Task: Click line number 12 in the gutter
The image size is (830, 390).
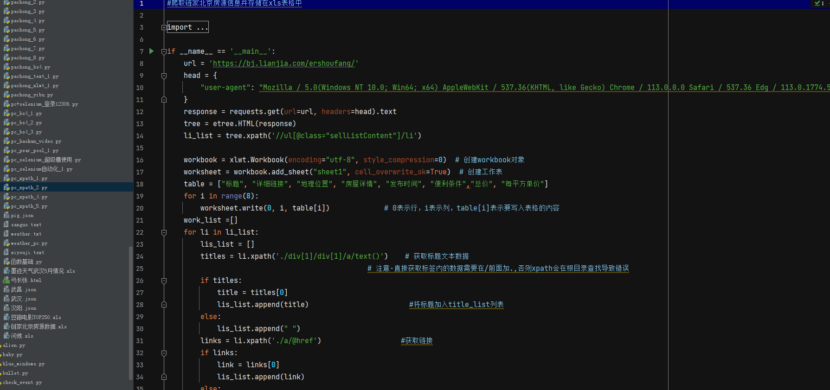Action: (x=140, y=112)
